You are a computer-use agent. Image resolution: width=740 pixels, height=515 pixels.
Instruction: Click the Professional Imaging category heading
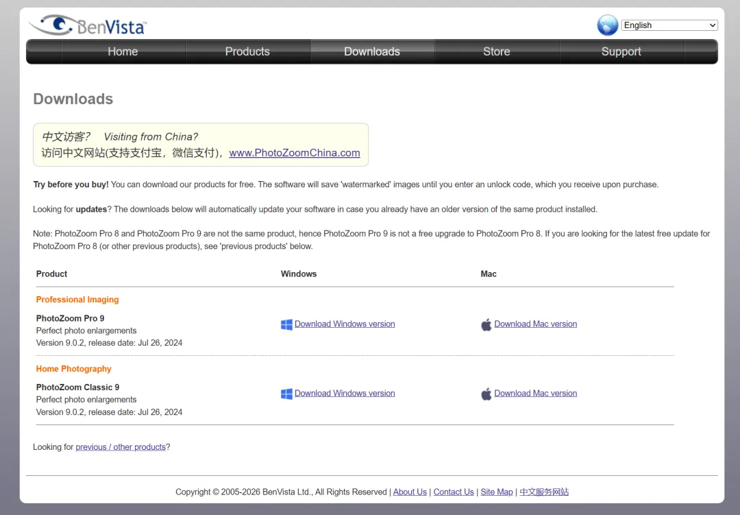coord(77,300)
